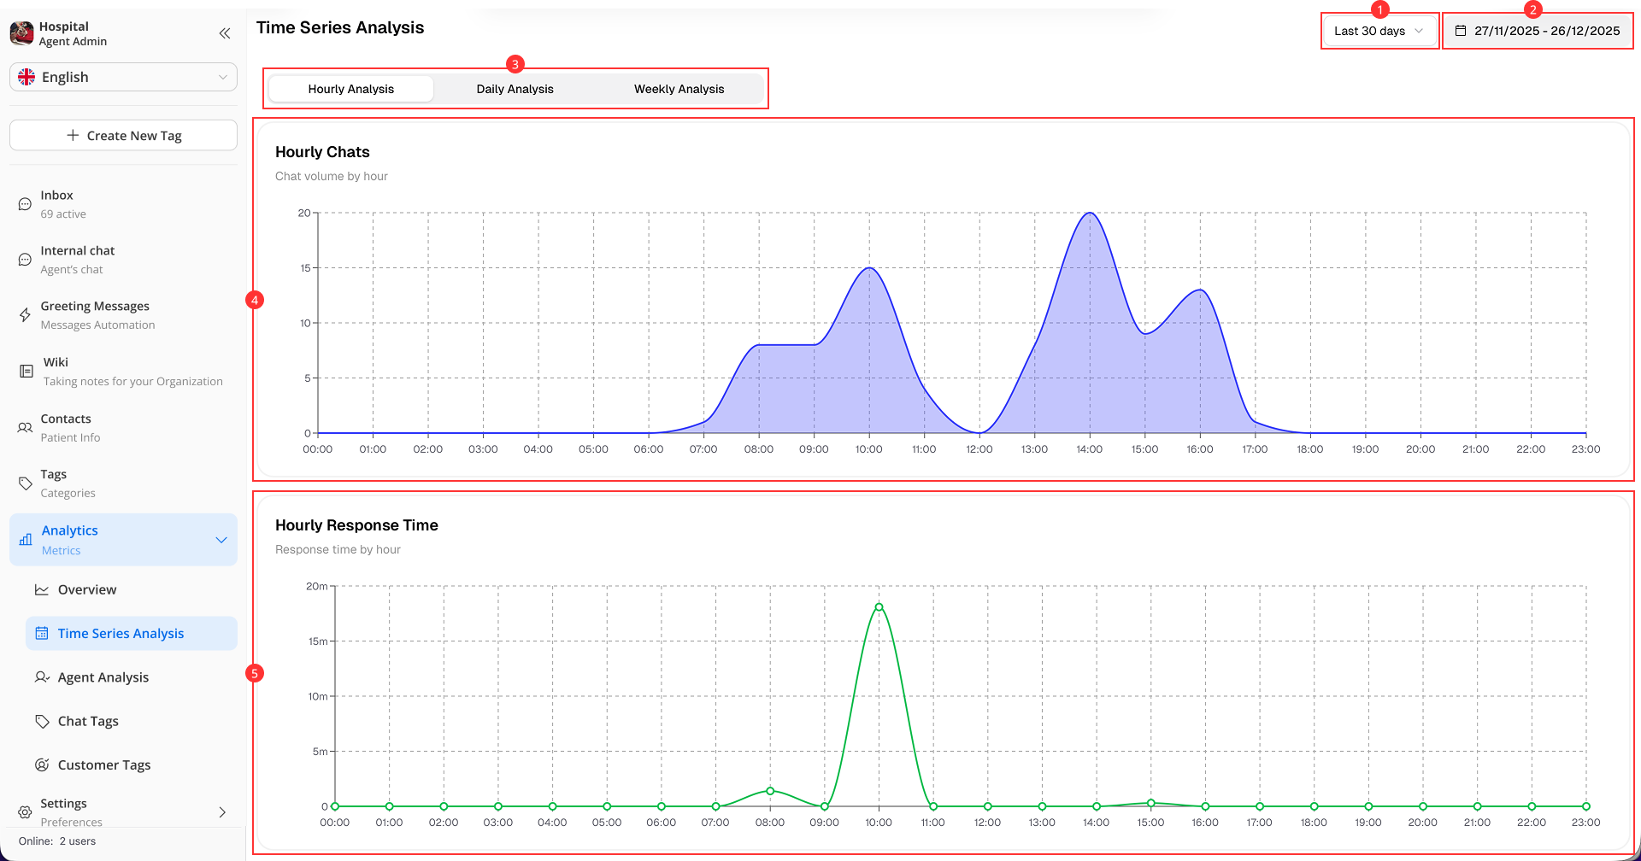Select the Tags categories icon

(x=24, y=483)
